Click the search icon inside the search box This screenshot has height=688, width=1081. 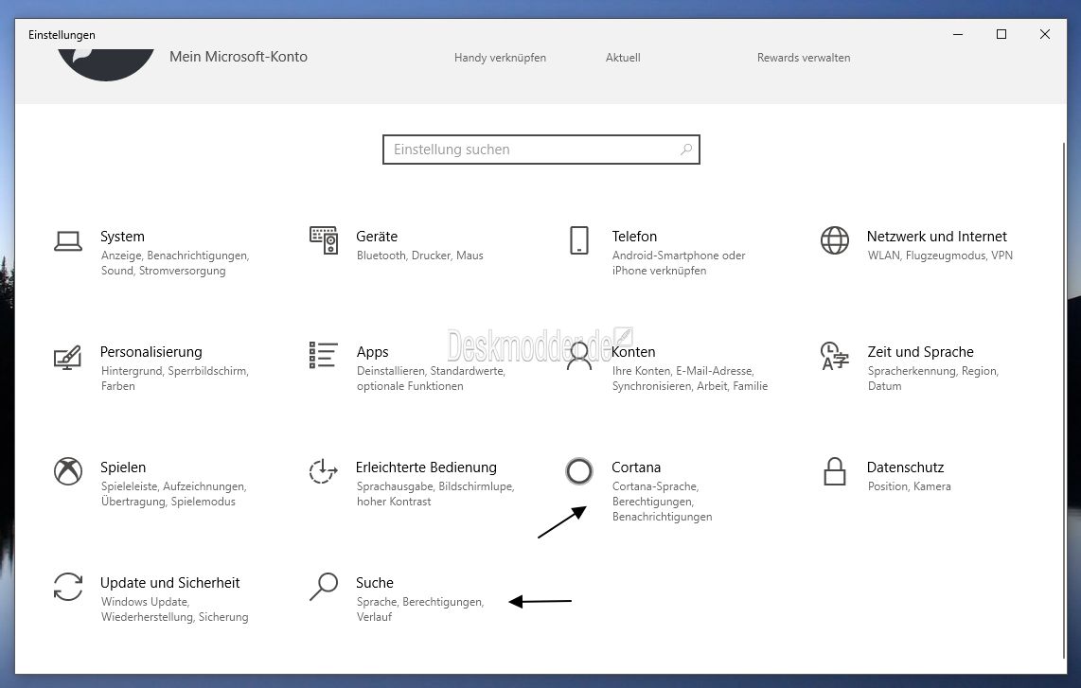pos(686,149)
